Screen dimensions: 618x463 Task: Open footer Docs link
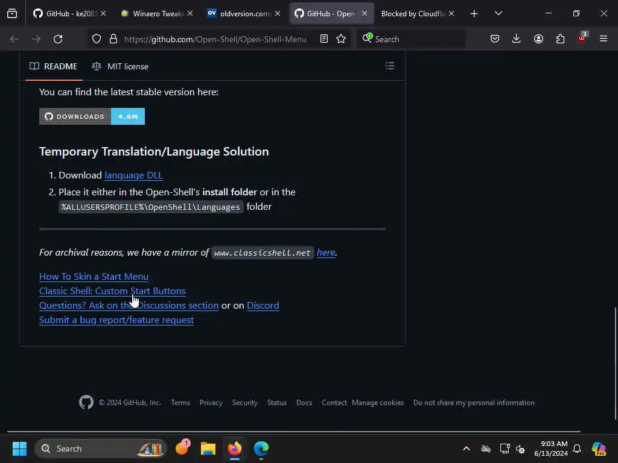(x=304, y=402)
